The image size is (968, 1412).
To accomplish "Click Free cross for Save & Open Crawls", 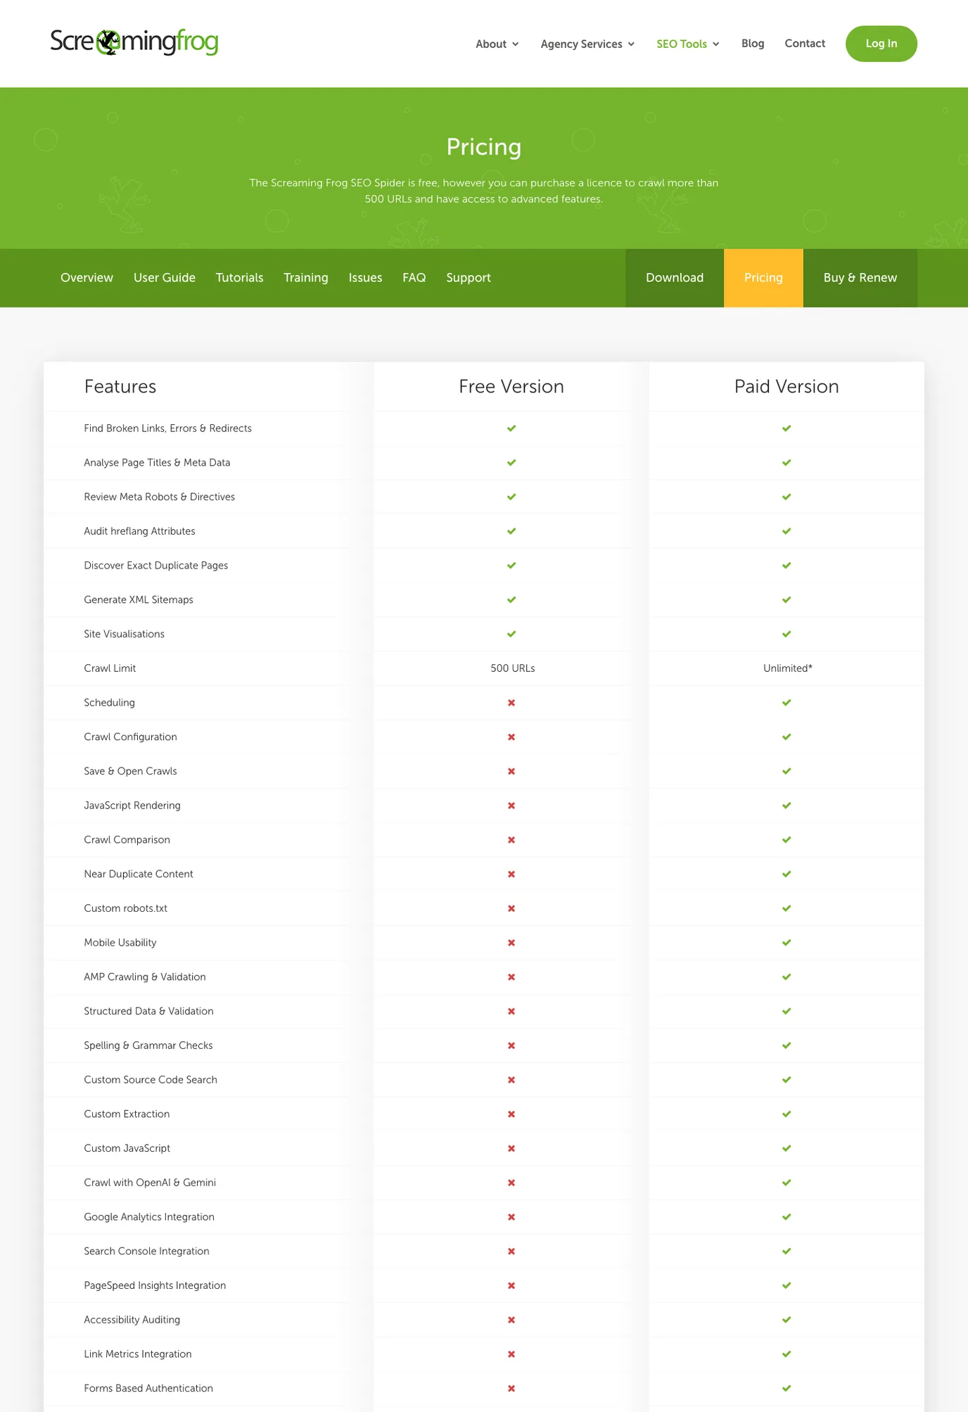I will point(511,771).
